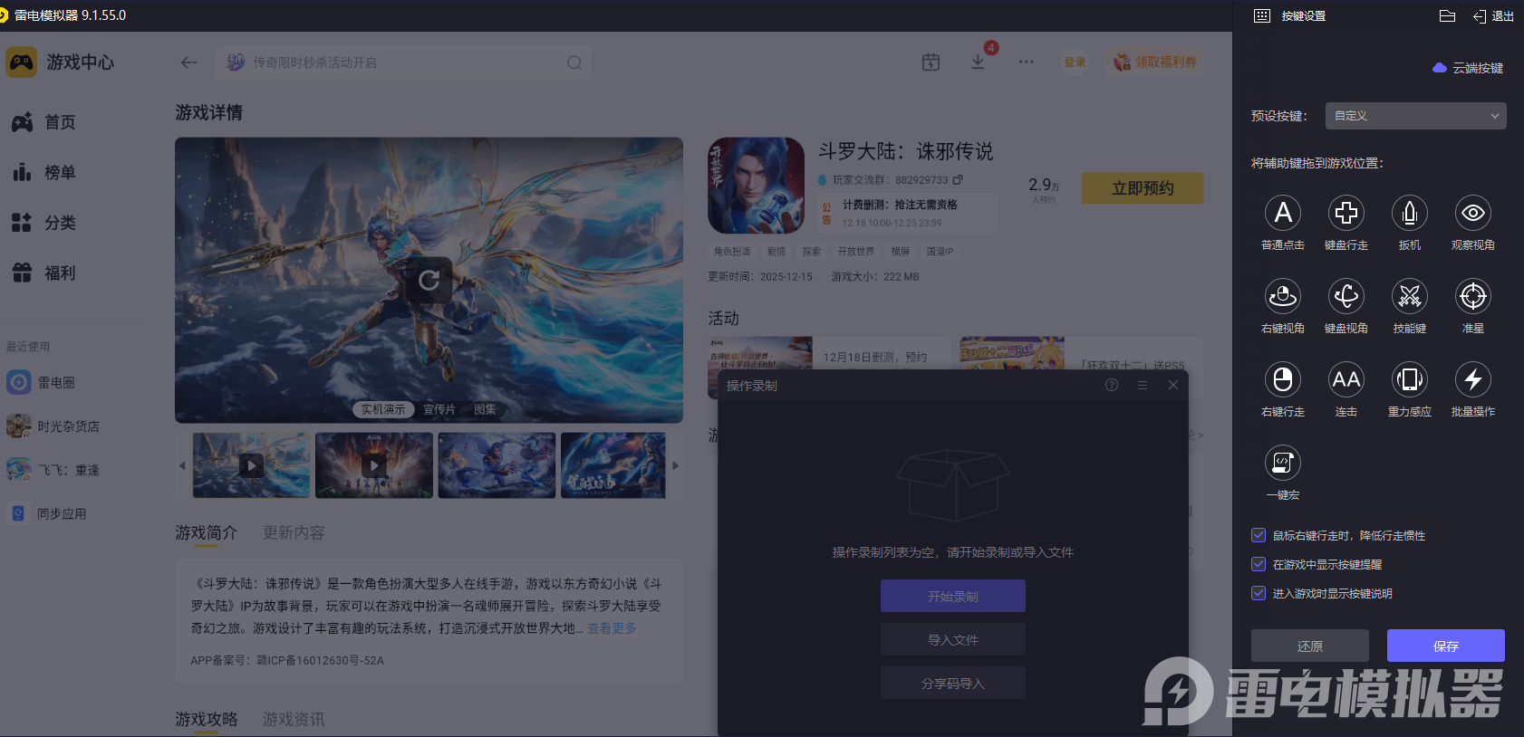Open 首页 in the sidebar

[x=43, y=122]
